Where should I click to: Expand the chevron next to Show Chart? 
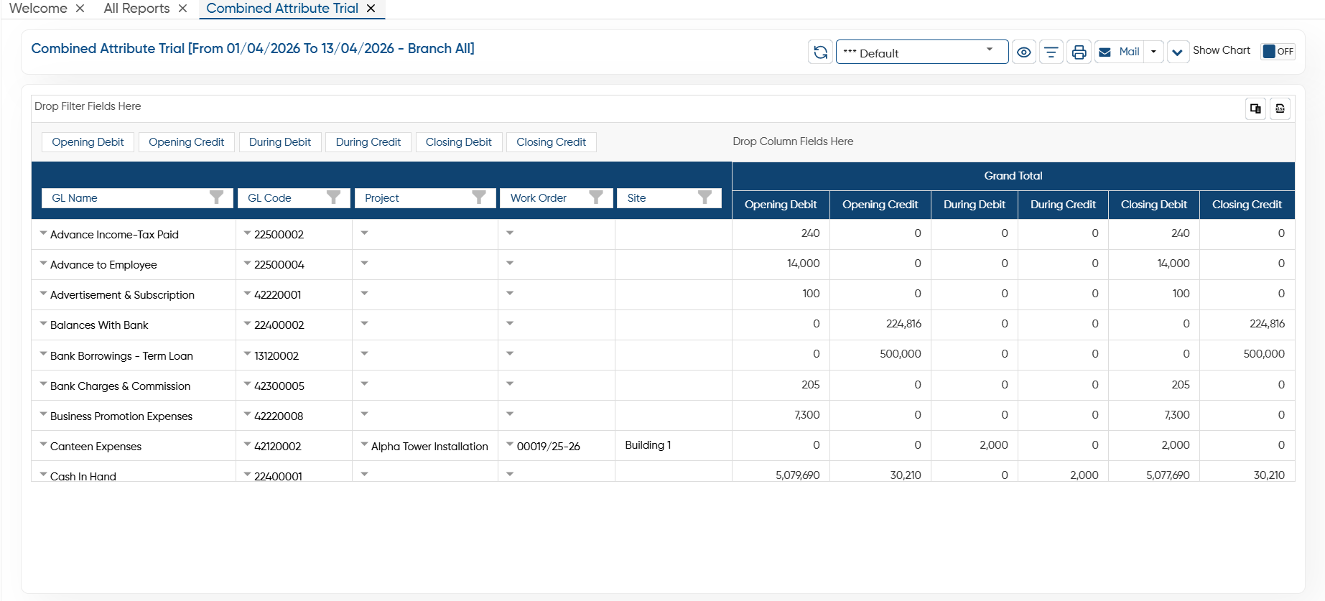[x=1178, y=52]
